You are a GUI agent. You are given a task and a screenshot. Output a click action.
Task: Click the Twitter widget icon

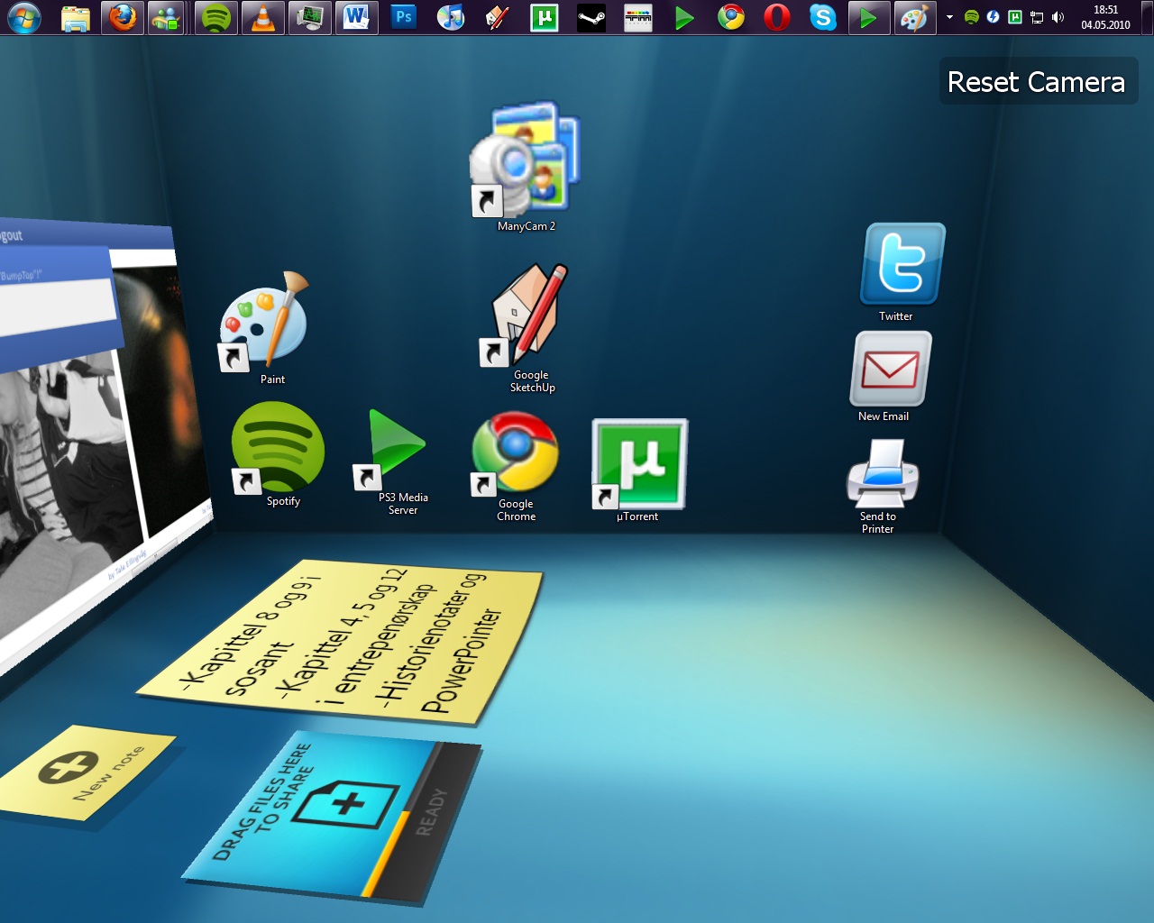(x=902, y=271)
